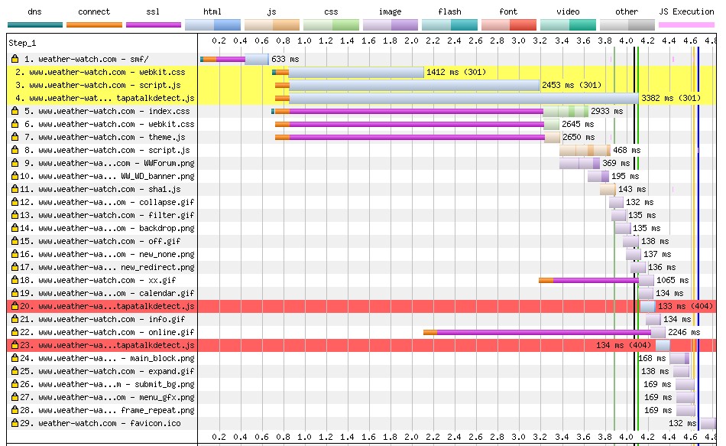Open request 2 webkit.css in yellow row

[100, 72]
